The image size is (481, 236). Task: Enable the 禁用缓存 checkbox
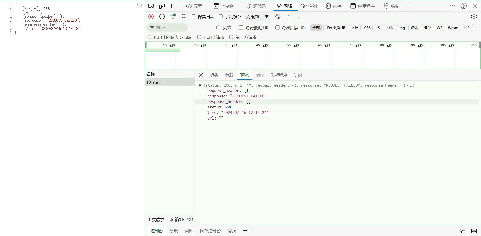tap(221, 16)
